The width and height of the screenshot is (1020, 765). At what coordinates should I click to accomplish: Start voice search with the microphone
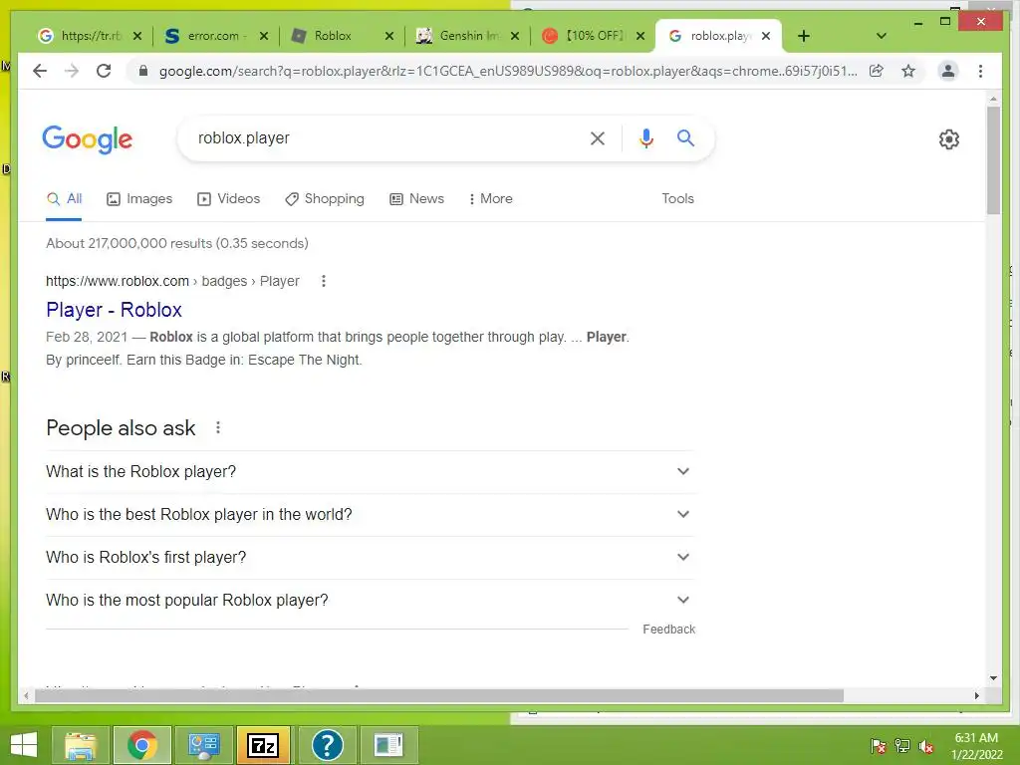pyautogui.click(x=645, y=137)
